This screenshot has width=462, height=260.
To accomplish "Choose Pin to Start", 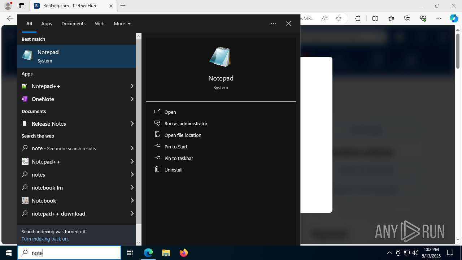I will [176, 147].
